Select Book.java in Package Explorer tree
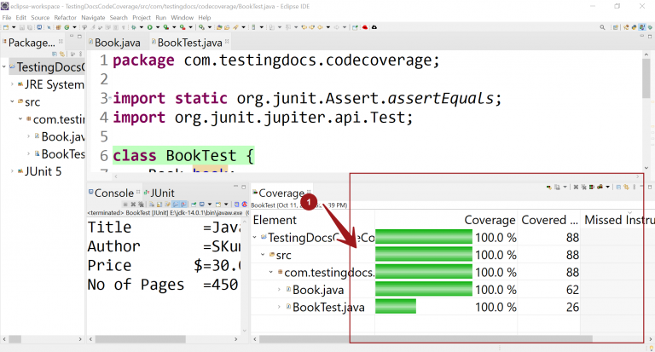The image size is (655, 352). [62, 136]
